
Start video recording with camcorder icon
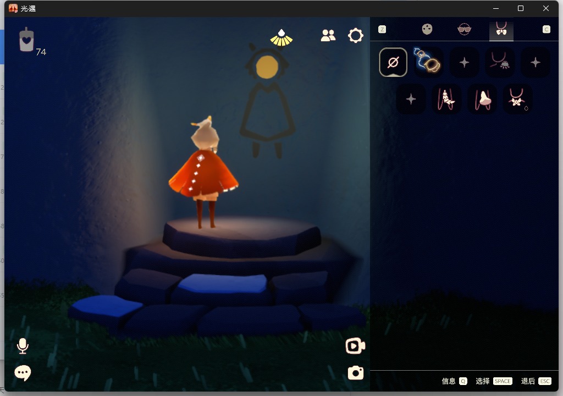tap(355, 346)
